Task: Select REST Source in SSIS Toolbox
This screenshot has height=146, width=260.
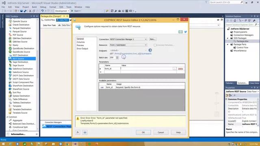Action: coord(18,58)
